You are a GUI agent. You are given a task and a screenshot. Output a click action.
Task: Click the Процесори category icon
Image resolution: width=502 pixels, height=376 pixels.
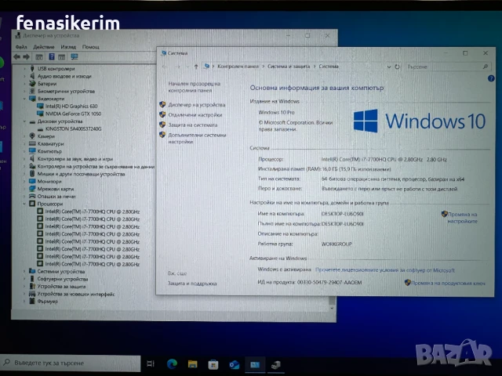click(x=32, y=204)
